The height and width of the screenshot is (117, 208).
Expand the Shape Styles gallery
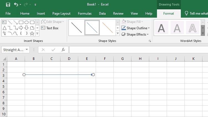coord(118,33)
